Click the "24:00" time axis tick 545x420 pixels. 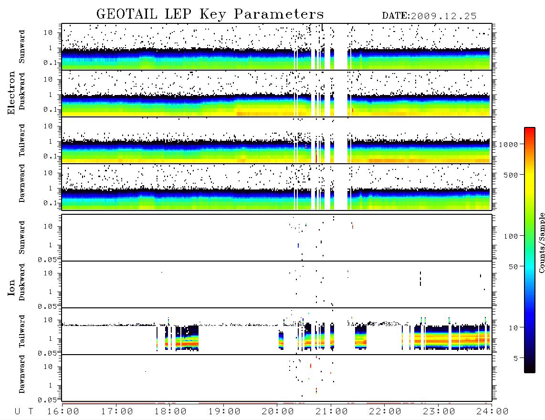(493, 412)
